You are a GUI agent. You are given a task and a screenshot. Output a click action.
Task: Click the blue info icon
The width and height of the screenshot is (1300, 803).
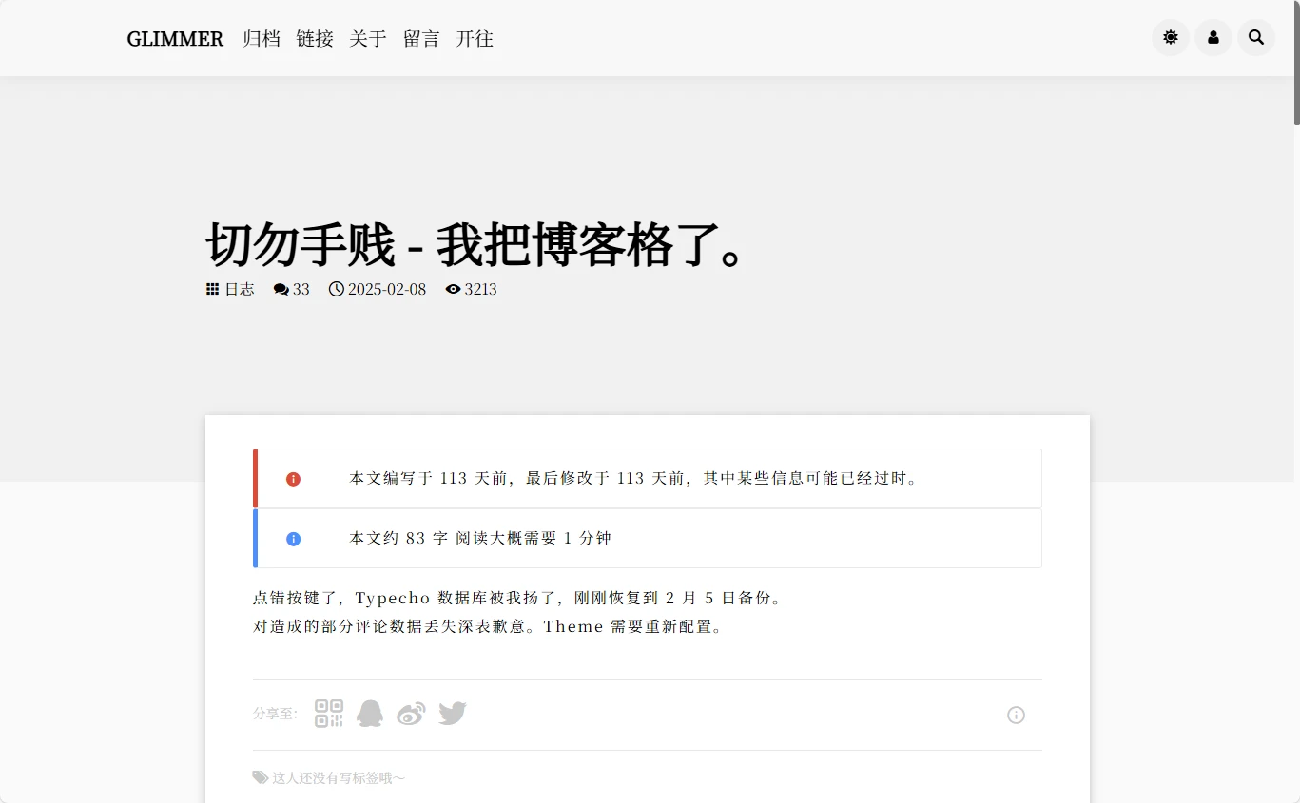click(293, 539)
